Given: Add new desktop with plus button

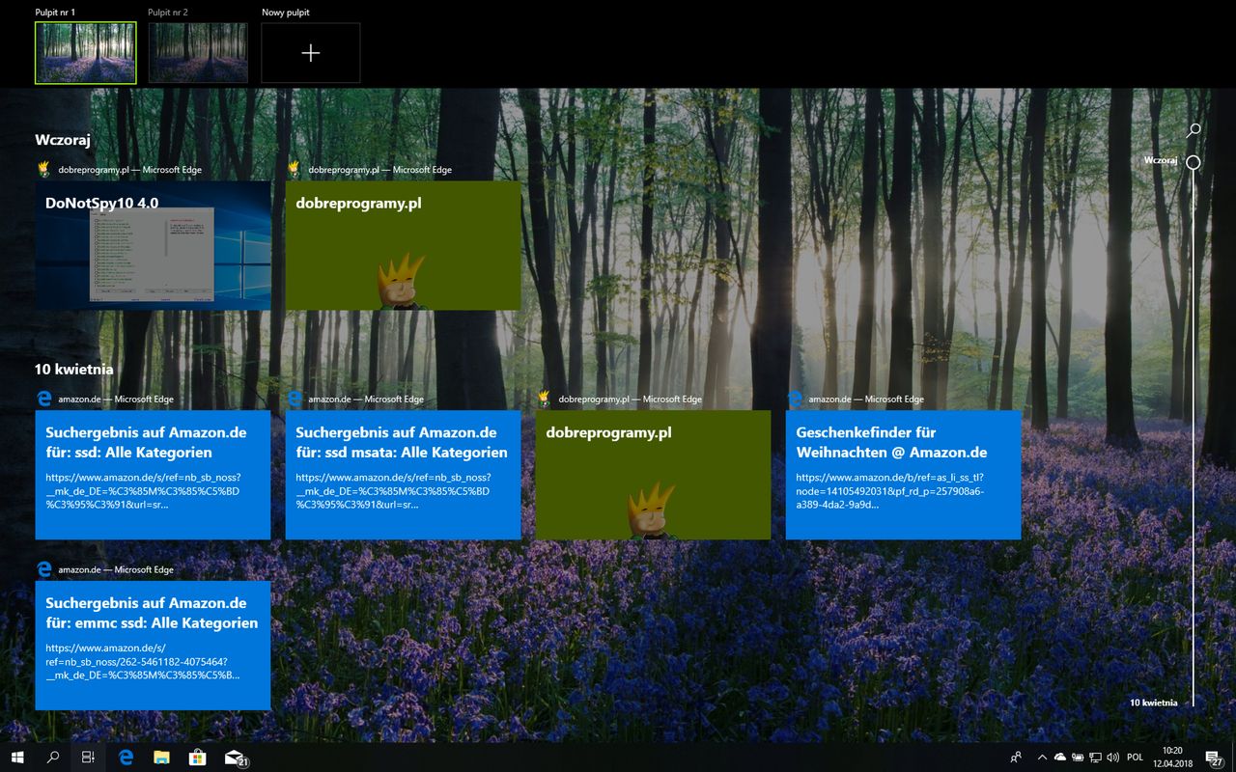Looking at the screenshot, I should [310, 53].
